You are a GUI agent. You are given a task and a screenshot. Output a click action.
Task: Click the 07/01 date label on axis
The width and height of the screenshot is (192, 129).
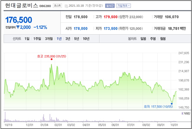coord(131,125)
